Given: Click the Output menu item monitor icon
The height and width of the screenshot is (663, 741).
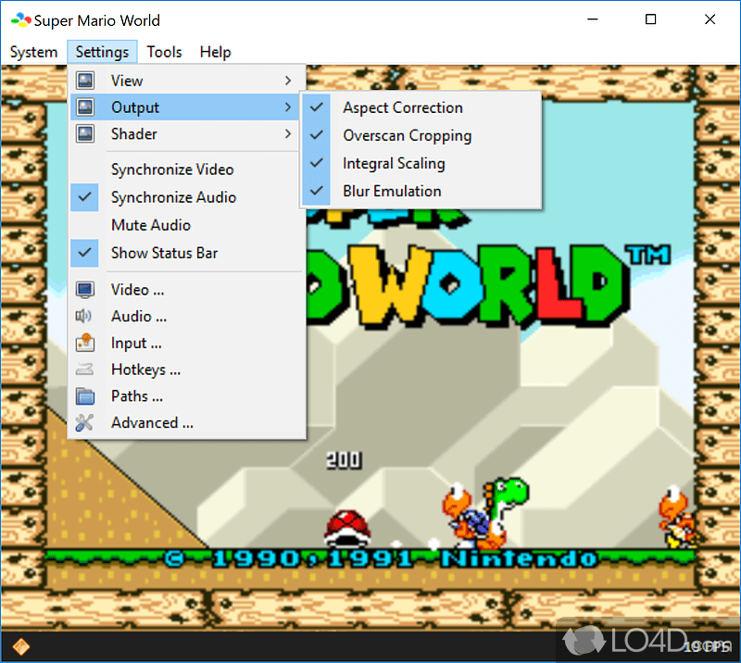Looking at the screenshot, I should coord(85,106).
